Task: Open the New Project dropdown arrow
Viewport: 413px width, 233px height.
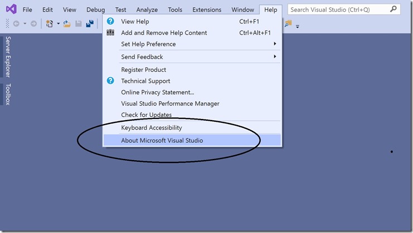Action: click(58, 24)
